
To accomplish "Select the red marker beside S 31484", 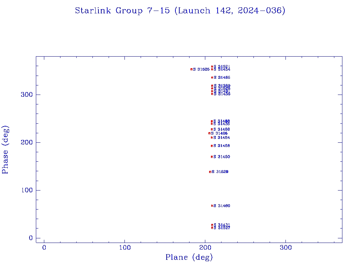I will coord(212,138).
